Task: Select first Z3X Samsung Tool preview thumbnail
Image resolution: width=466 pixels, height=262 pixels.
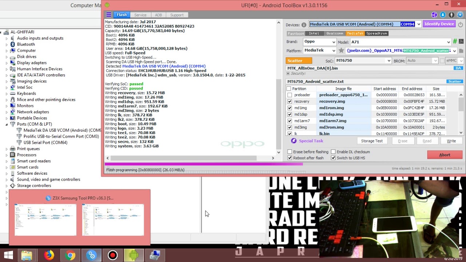Action: tap(46, 220)
